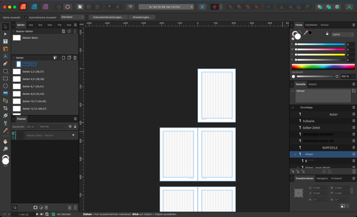Screen dimensions: 357x217
Task: Toggle the lock icon in Ebenen panel
Action: pyautogui.click(x=75, y=126)
